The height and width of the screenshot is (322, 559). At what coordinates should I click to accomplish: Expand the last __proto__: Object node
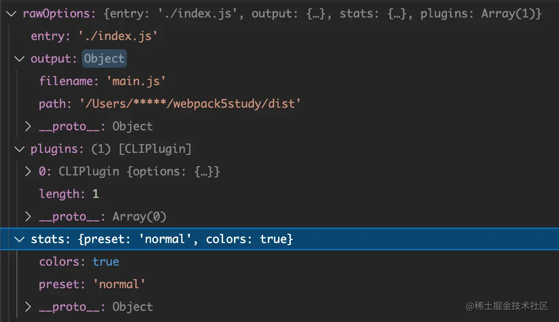pyautogui.click(x=28, y=307)
